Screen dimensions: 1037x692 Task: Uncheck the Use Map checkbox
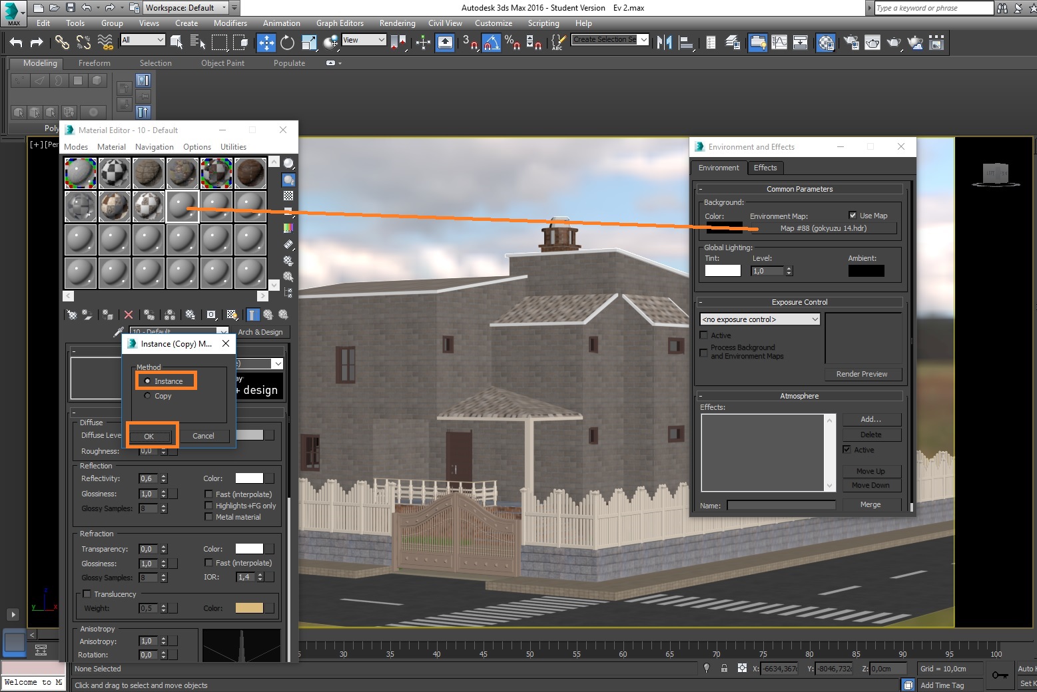pos(853,215)
